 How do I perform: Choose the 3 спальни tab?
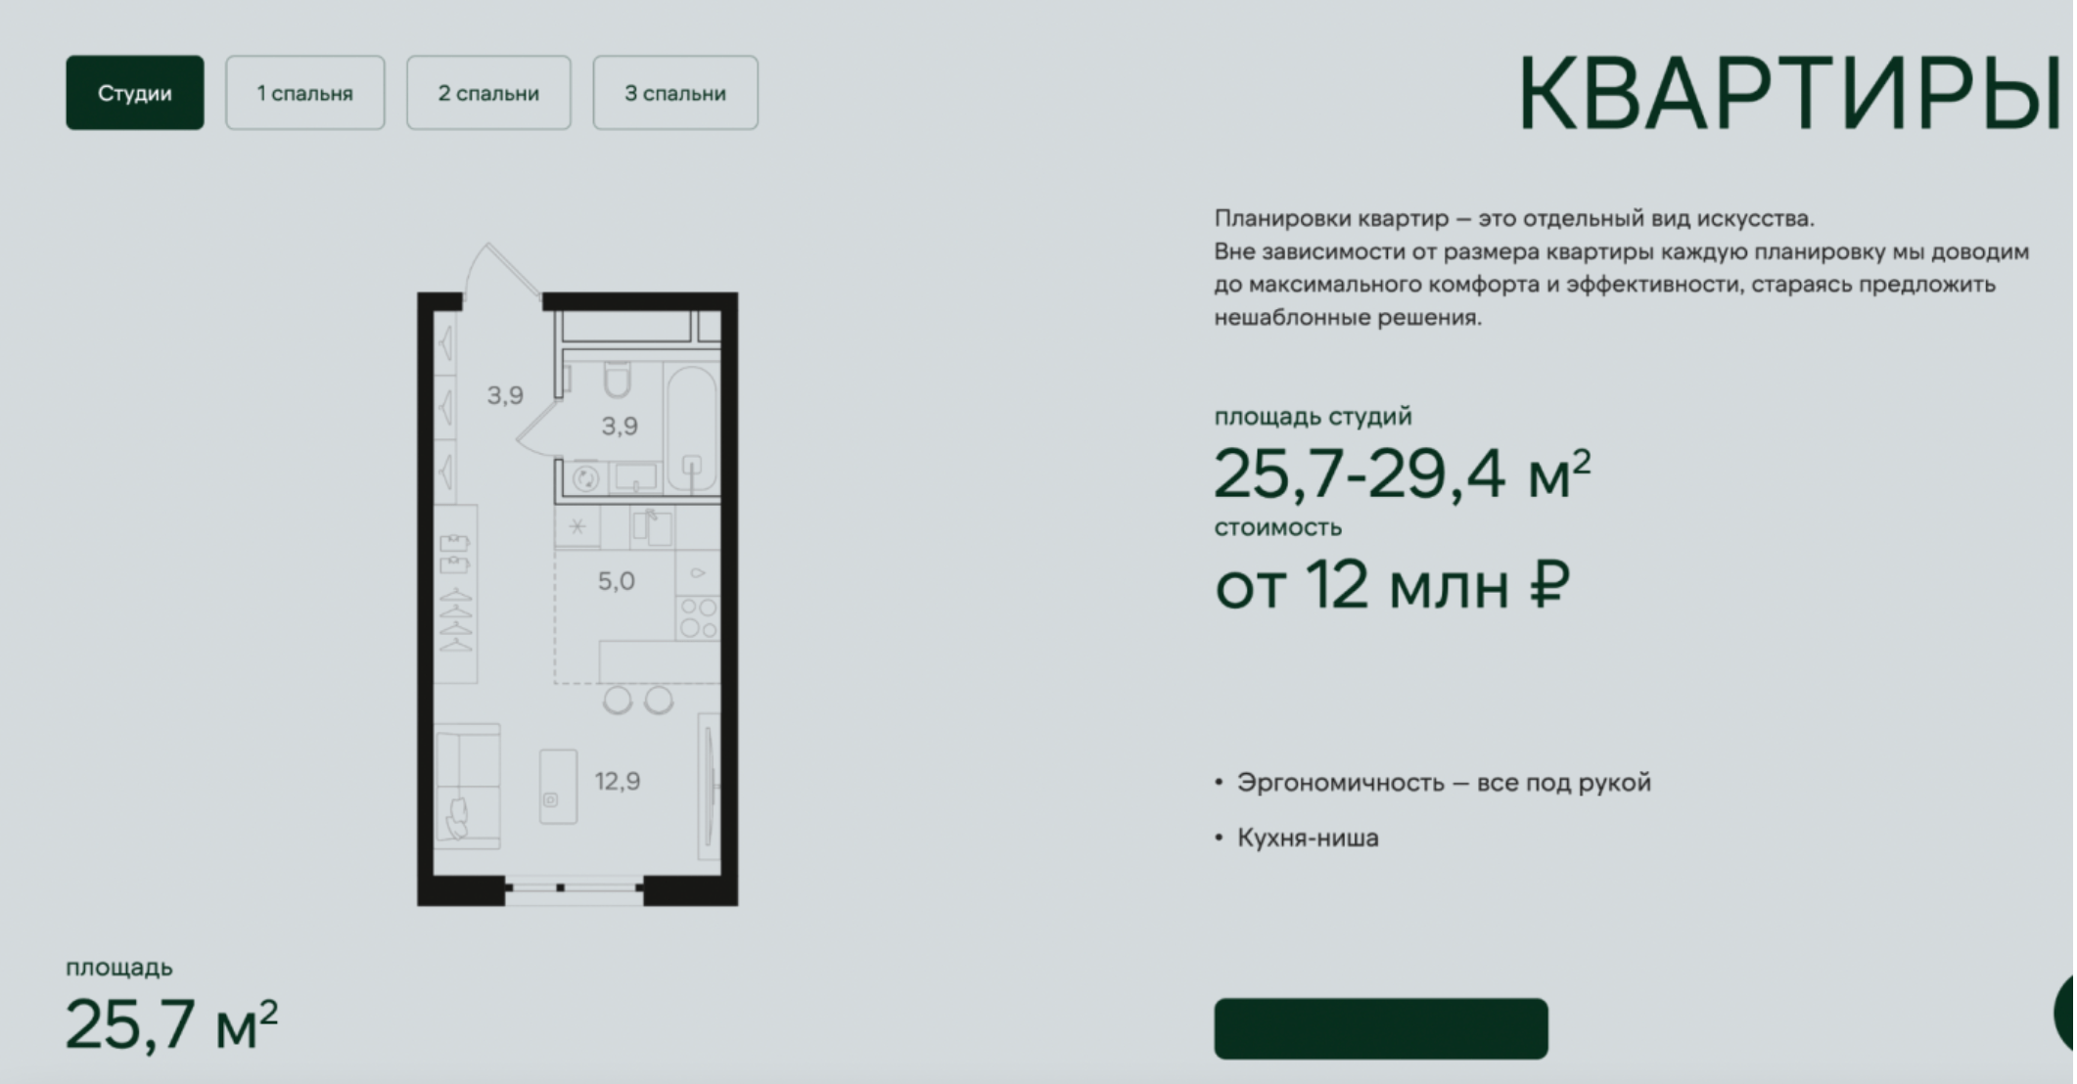click(675, 93)
